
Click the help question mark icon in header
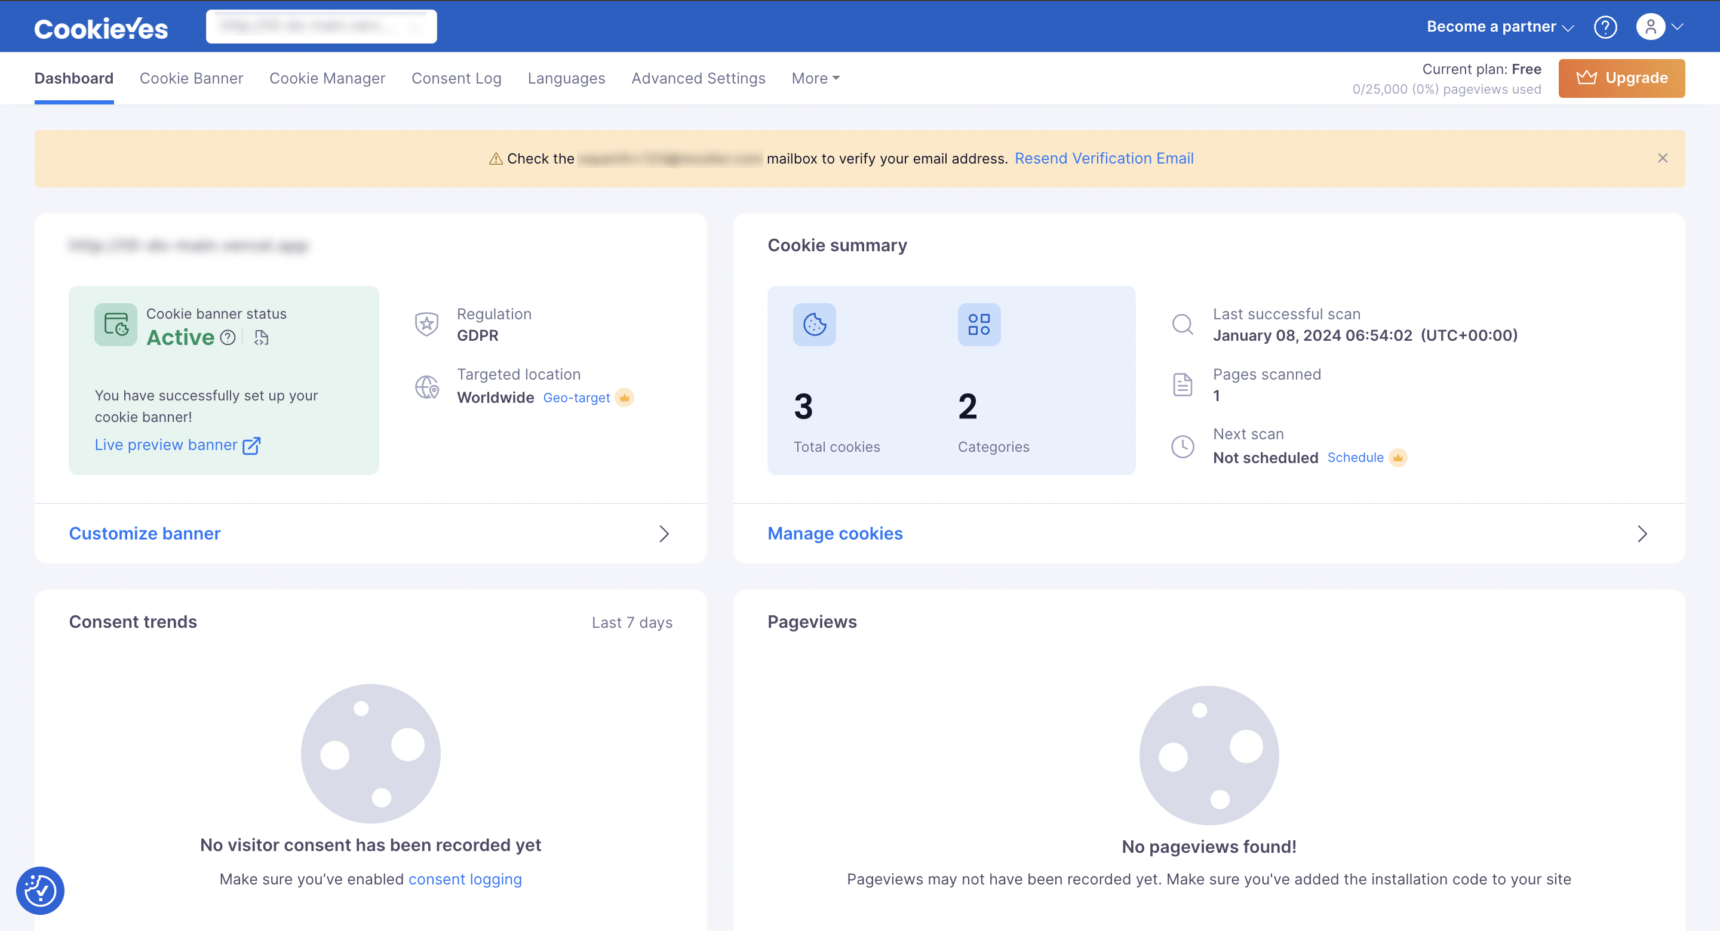pos(1605,27)
